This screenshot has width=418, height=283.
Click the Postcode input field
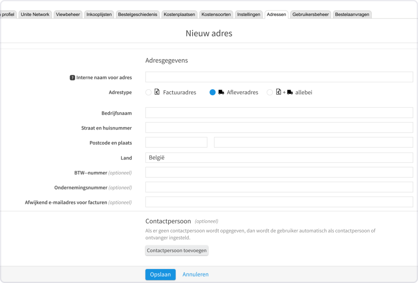(176, 142)
